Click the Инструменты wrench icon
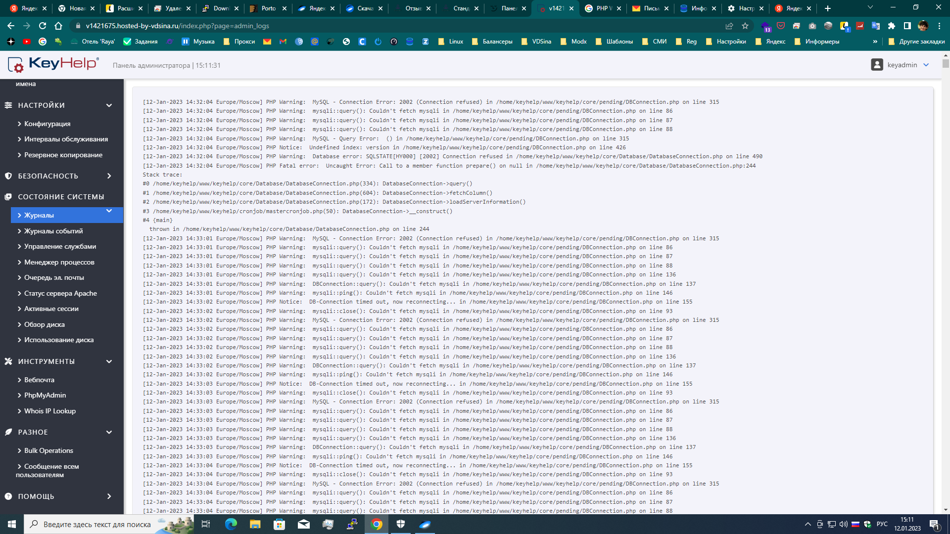The width and height of the screenshot is (950, 534). (8, 361)
